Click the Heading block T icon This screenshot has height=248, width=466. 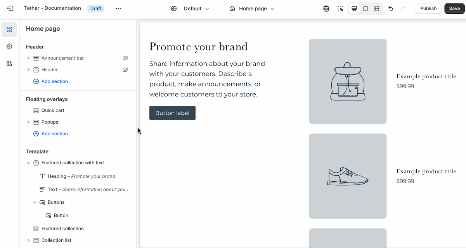(x=42, y=176)
